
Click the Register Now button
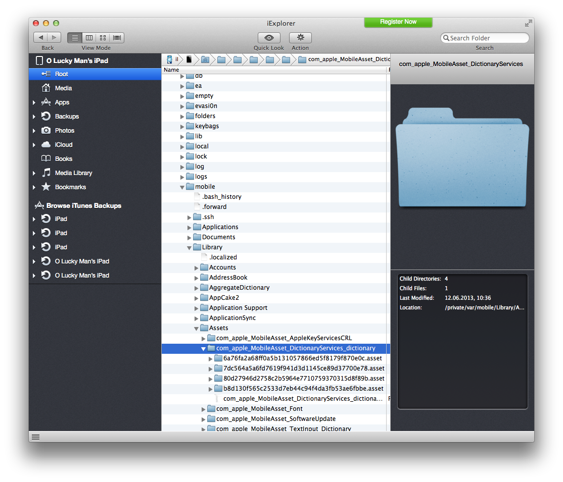point(398,22)
